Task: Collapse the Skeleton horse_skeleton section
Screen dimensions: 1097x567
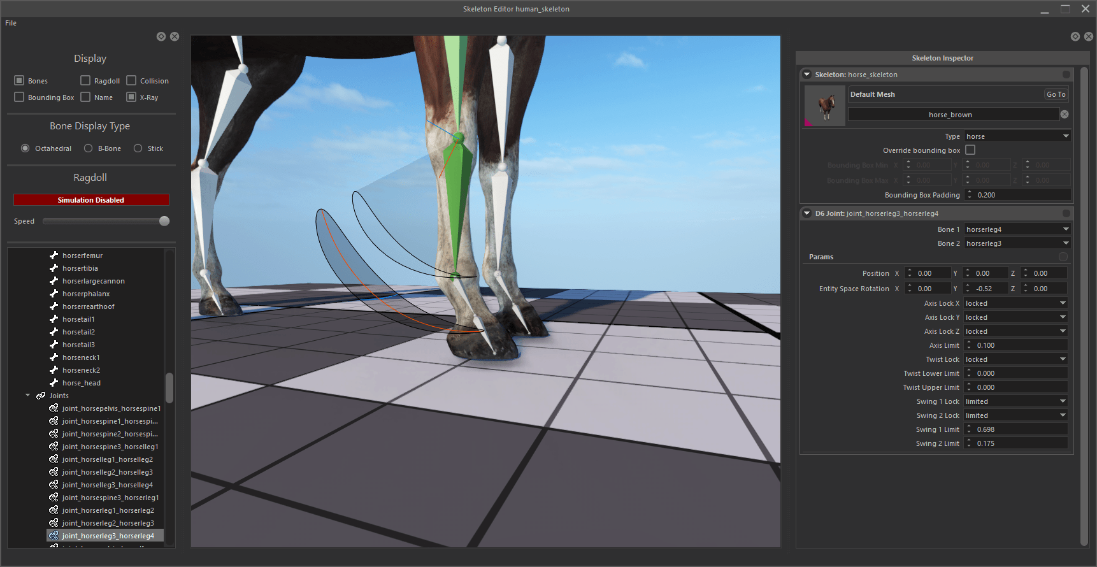Action: pyautogui.click(x=807, y=75)
